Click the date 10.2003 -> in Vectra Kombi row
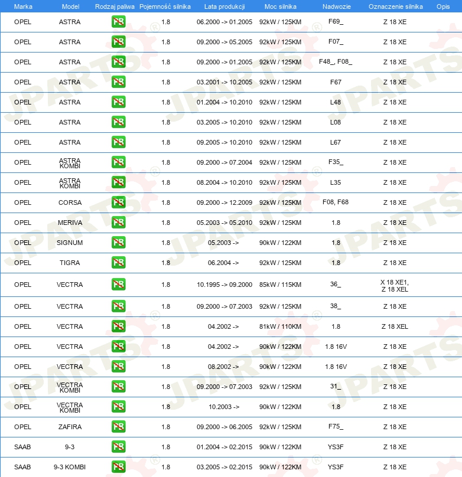The height and width of the screenshot is (477, 462). tap(224, 407)
